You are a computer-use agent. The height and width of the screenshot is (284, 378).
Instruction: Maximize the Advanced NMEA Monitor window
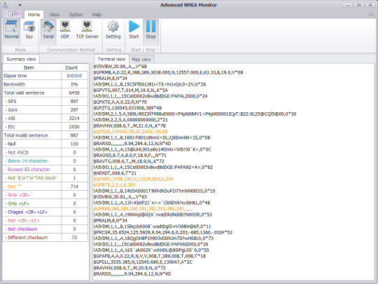pyautogui.click(x=358, y=5)
